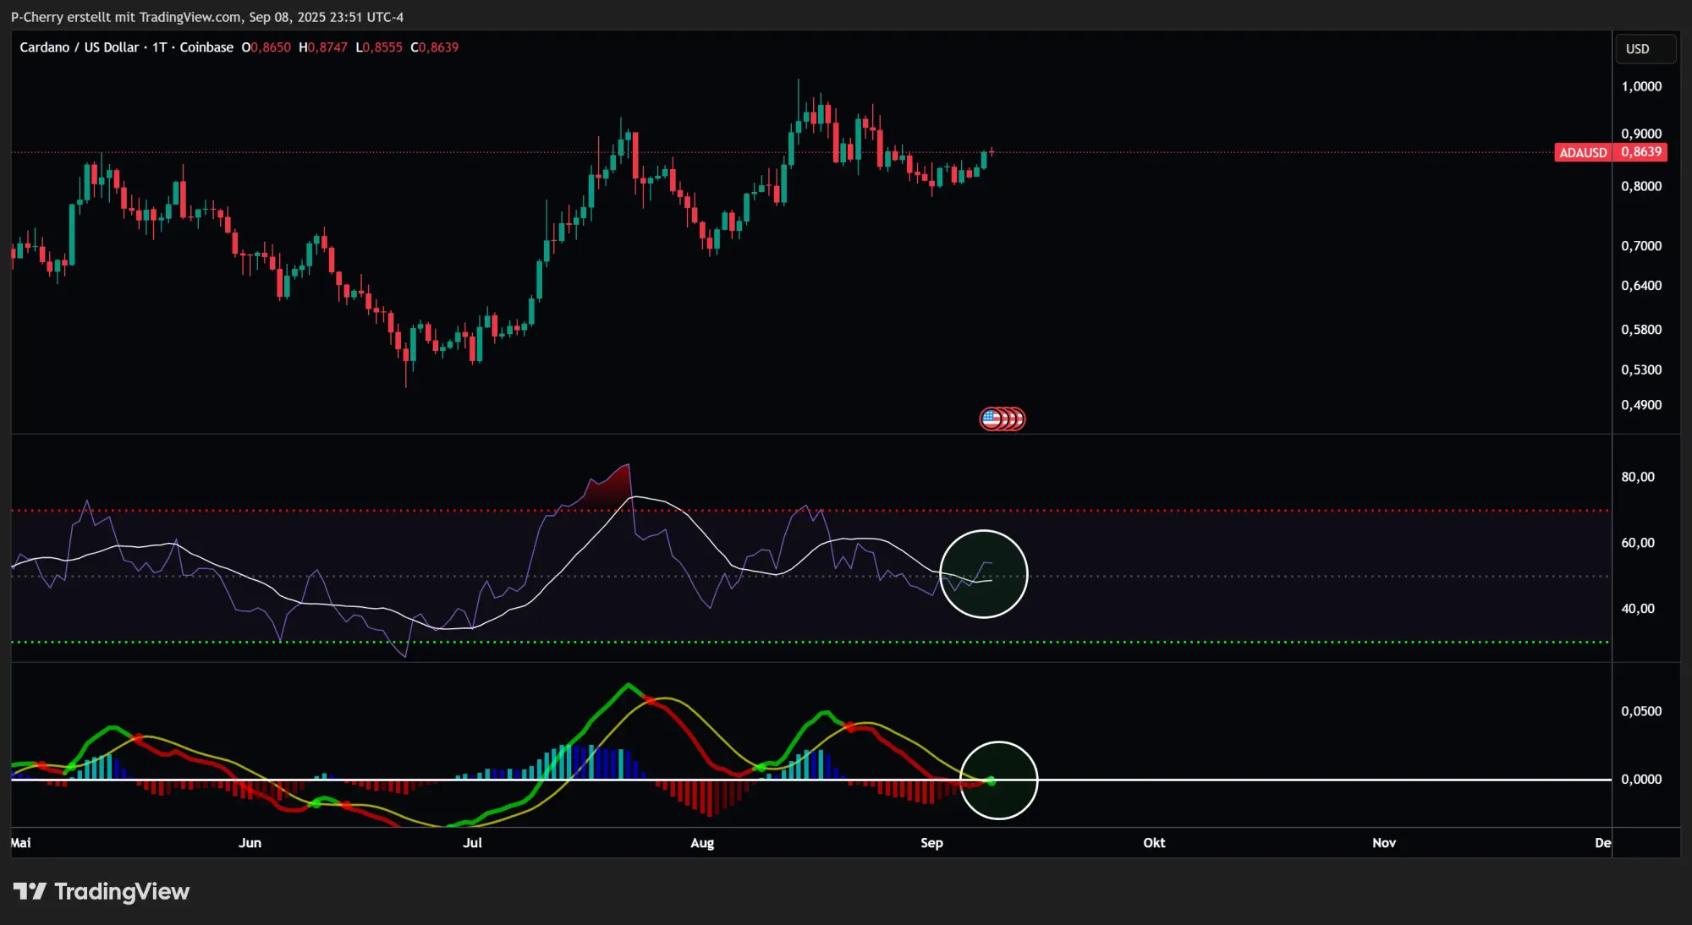1692x925 pixels.
Task: Click the open value O0,8650
Action: (x=266, y=47)
